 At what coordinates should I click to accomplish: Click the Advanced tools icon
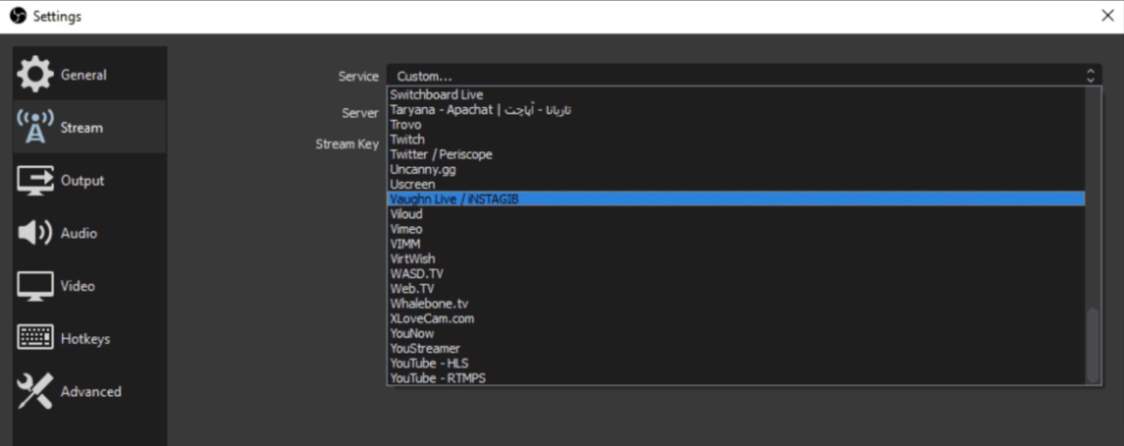pos(35,391)
